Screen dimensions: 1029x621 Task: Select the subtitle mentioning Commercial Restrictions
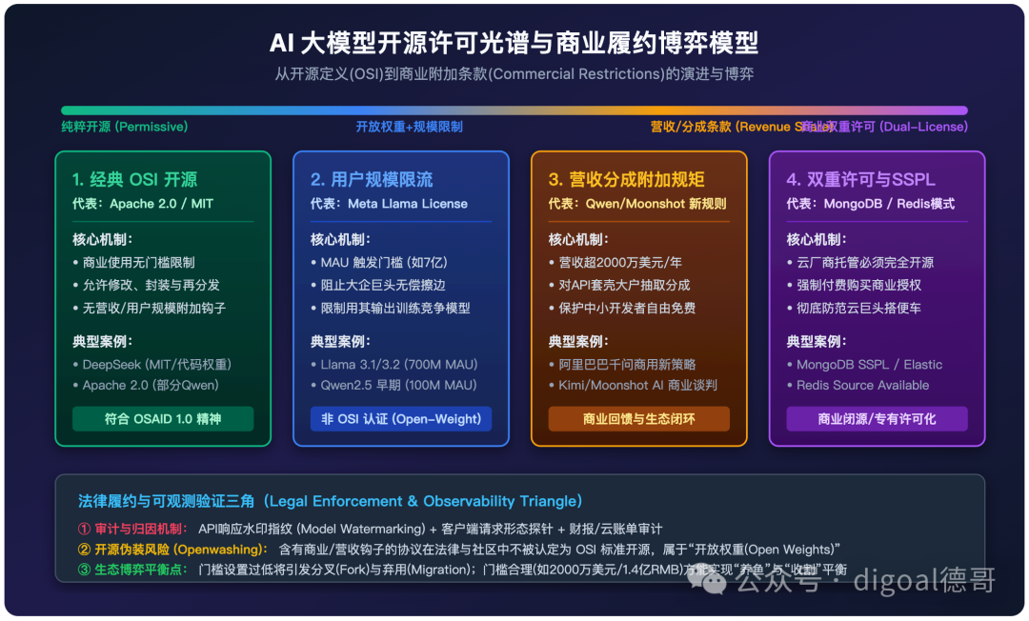click(x=514, y=74)
